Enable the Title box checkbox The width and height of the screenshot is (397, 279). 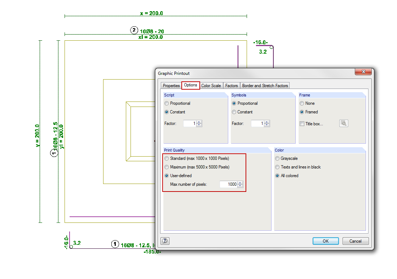(301, 123)
